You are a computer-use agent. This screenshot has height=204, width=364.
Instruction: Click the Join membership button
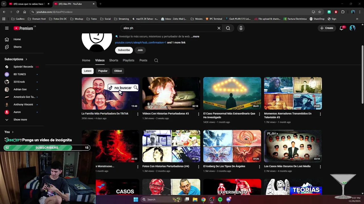(140, 50)
